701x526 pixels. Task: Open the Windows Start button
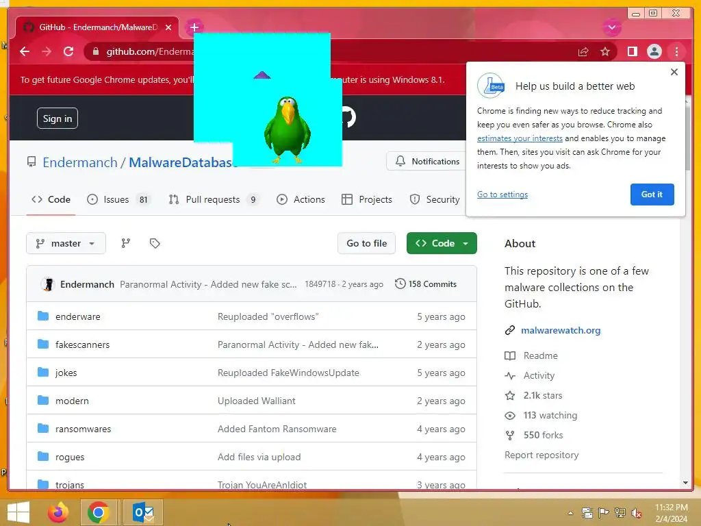[18, 512]
